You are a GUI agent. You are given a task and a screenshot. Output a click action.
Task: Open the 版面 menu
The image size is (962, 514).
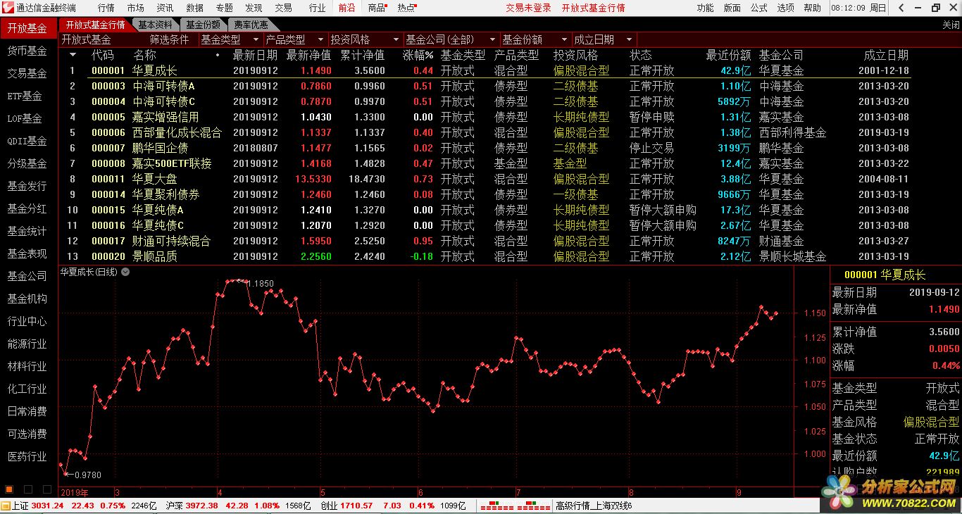point(732,8)
